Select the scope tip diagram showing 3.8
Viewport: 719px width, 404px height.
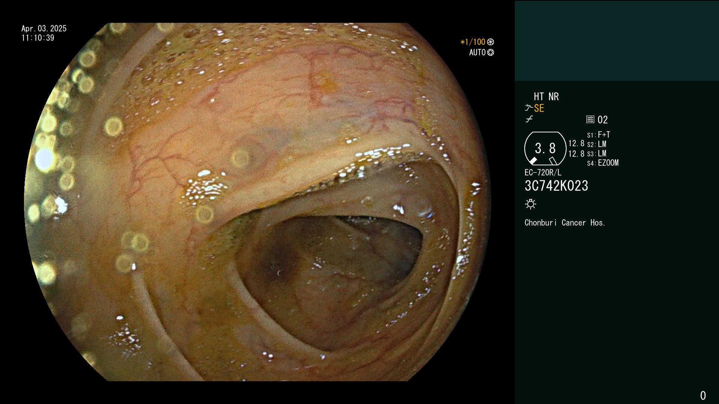[x=545, y=149]
